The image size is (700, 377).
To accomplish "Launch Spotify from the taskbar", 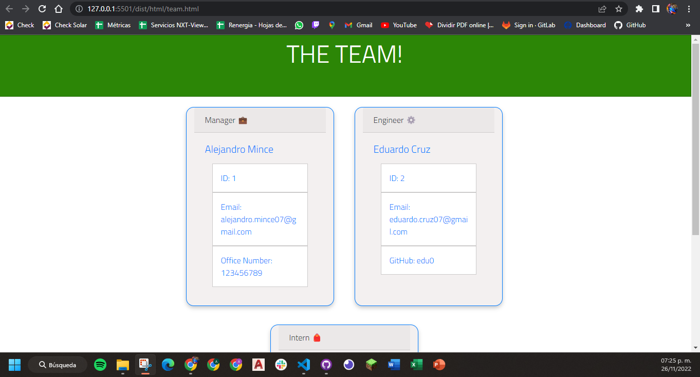I will coord(100,365).
